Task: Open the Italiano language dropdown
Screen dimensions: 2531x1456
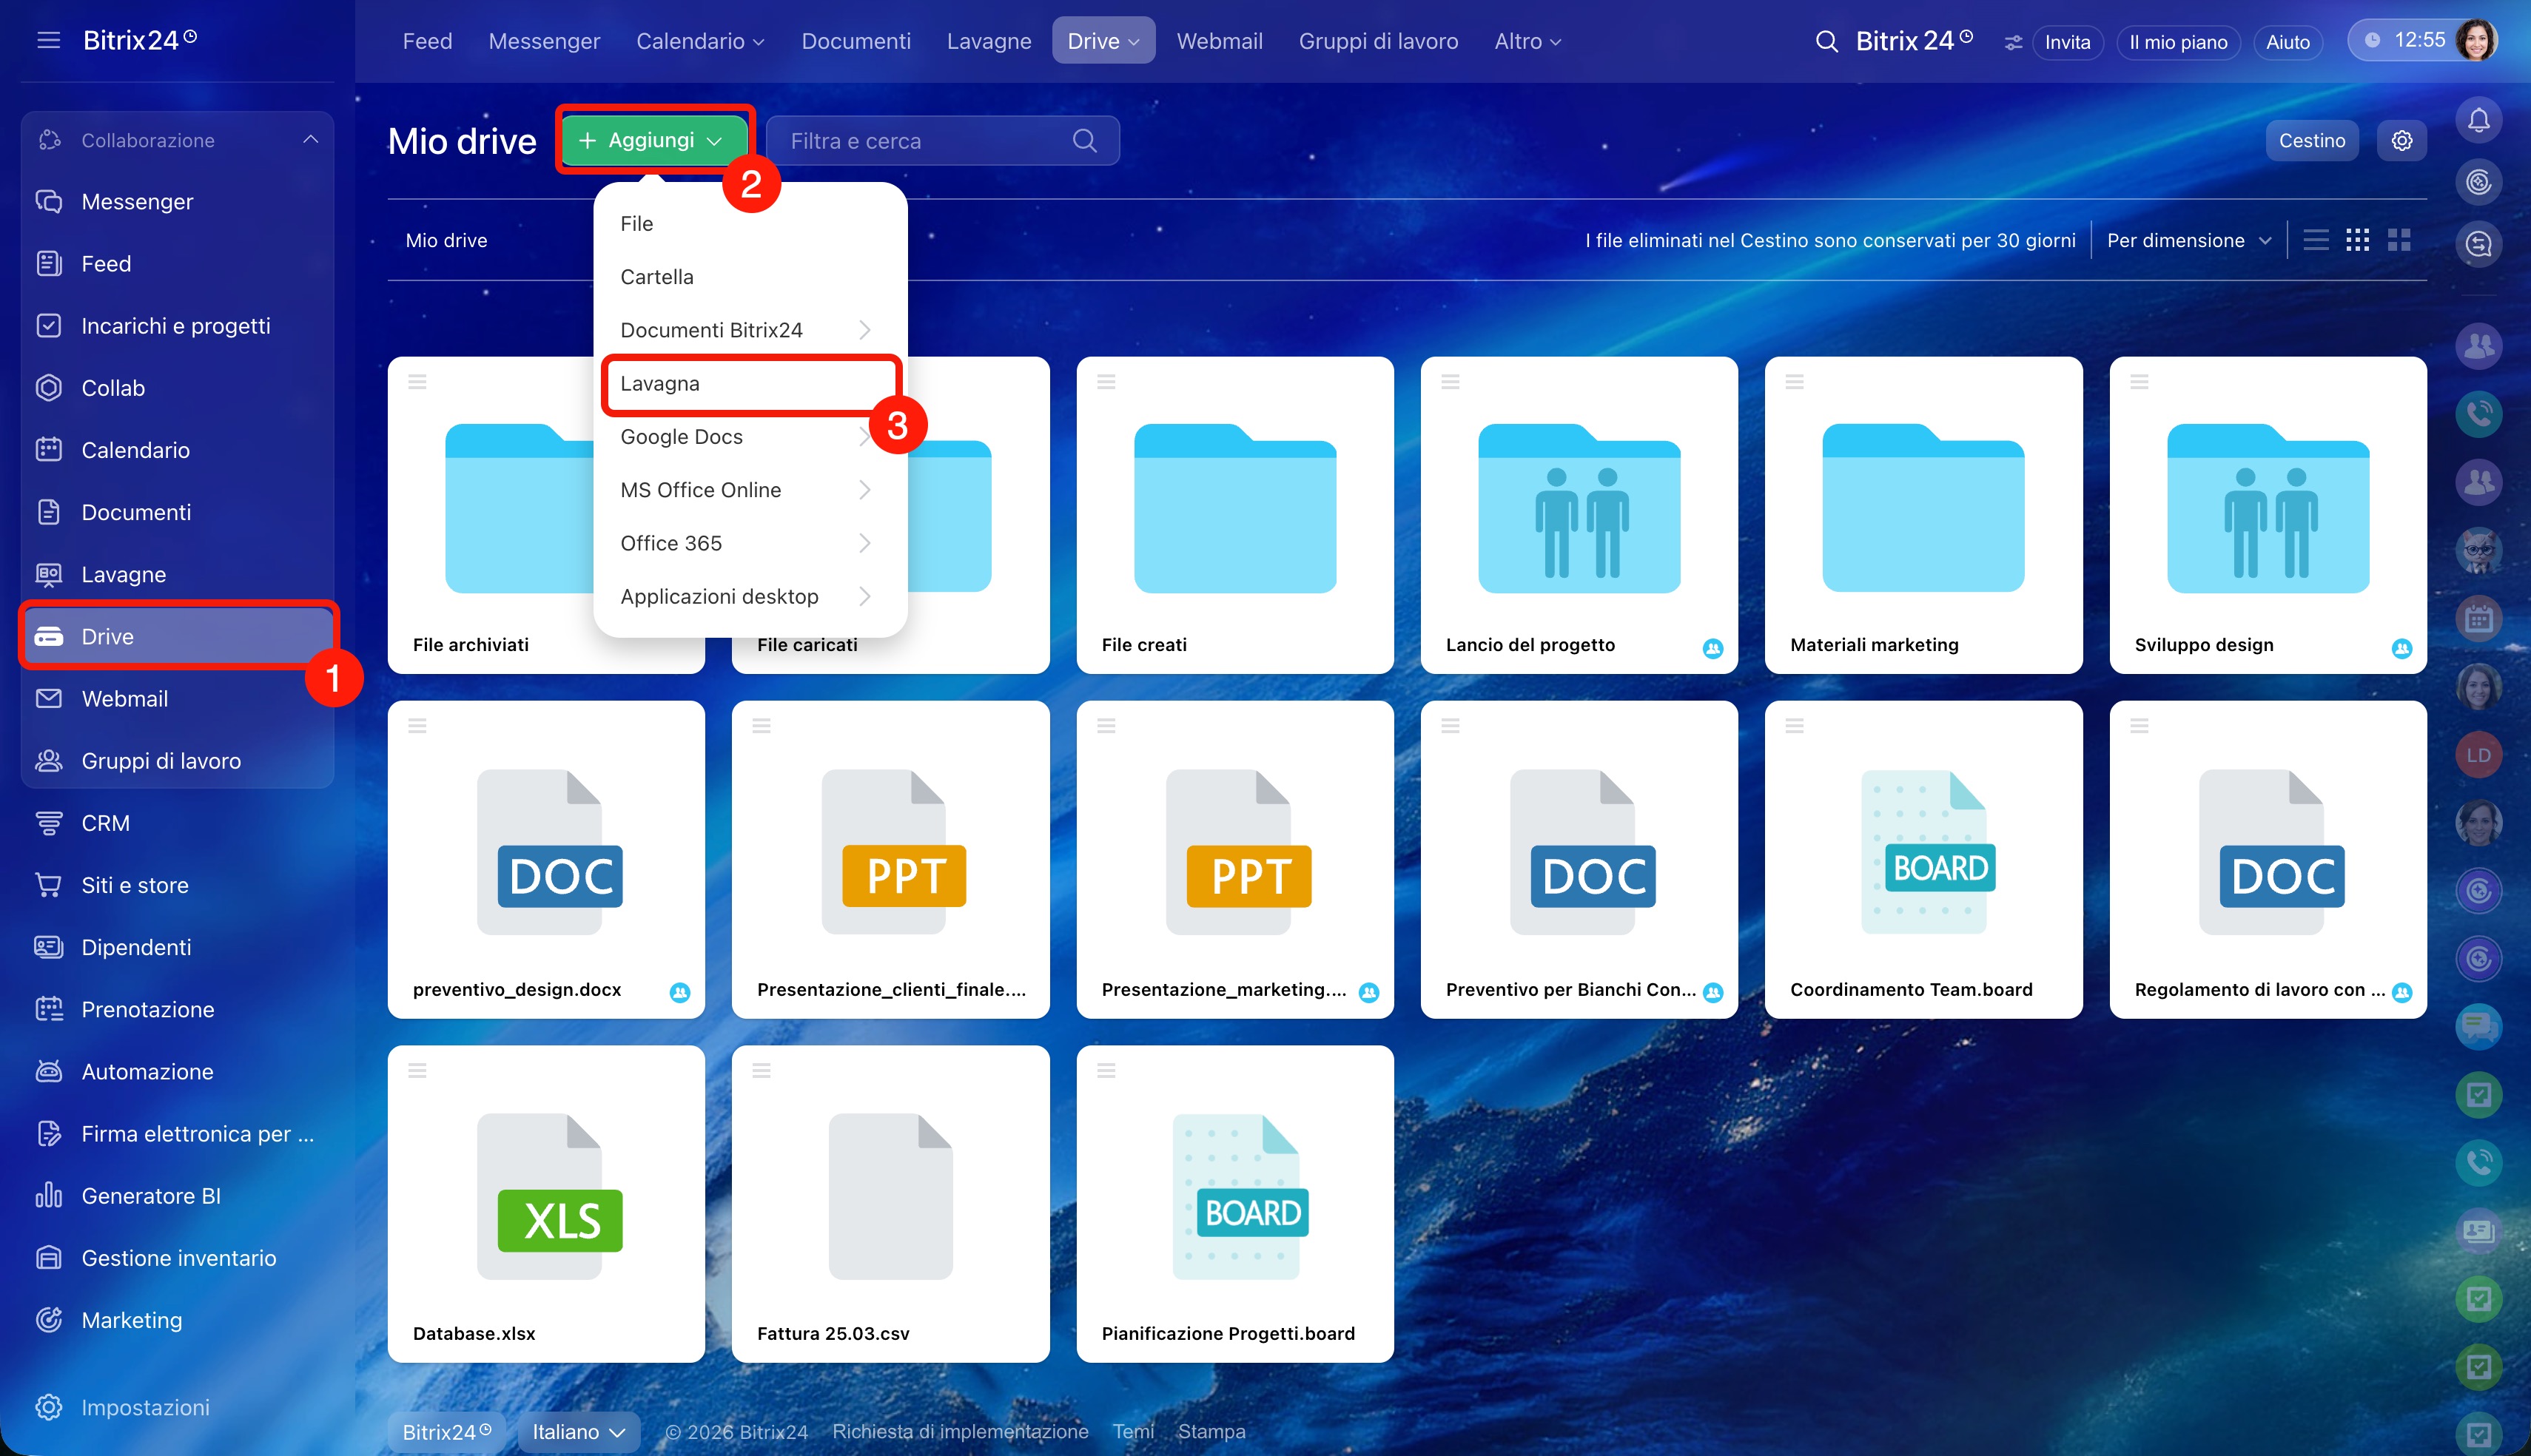Action: [x=579, y=1432]
